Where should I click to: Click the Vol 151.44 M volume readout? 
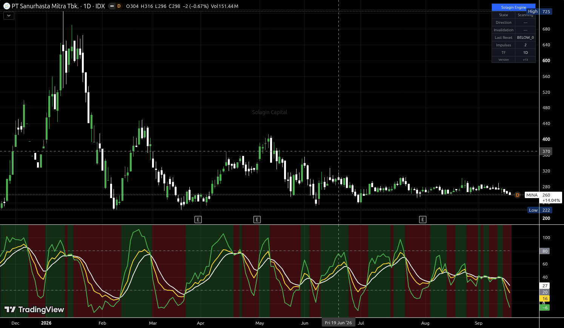pyautogui.click(x=224, y=6)
